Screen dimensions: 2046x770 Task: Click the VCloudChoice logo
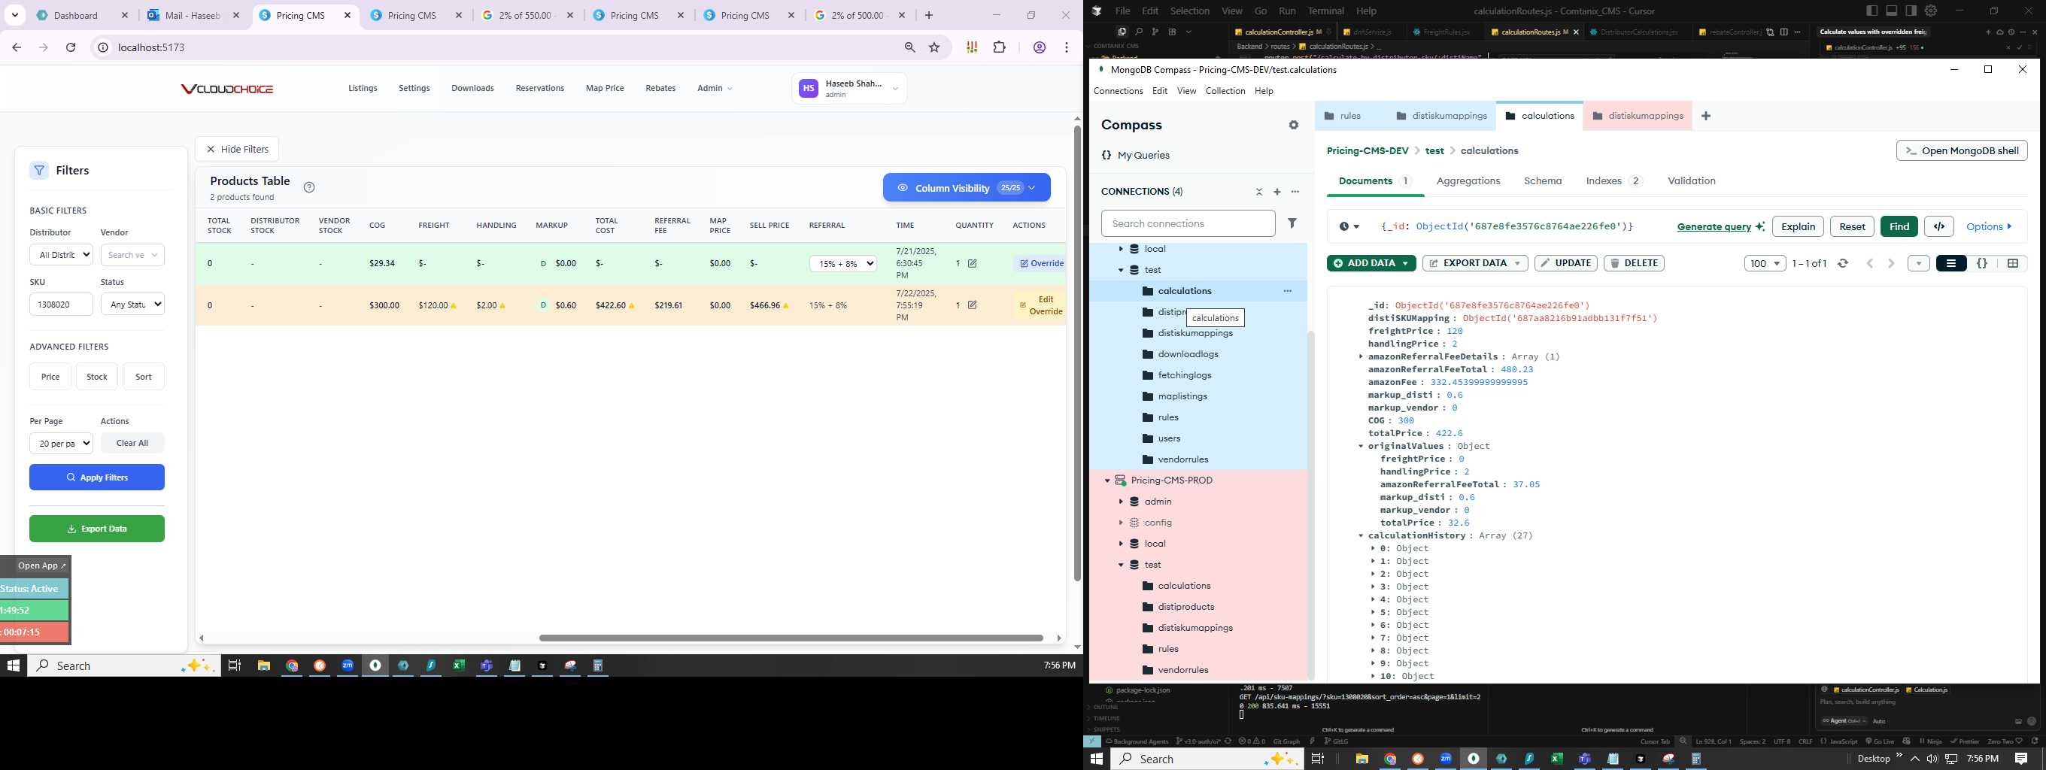point(227,89)
